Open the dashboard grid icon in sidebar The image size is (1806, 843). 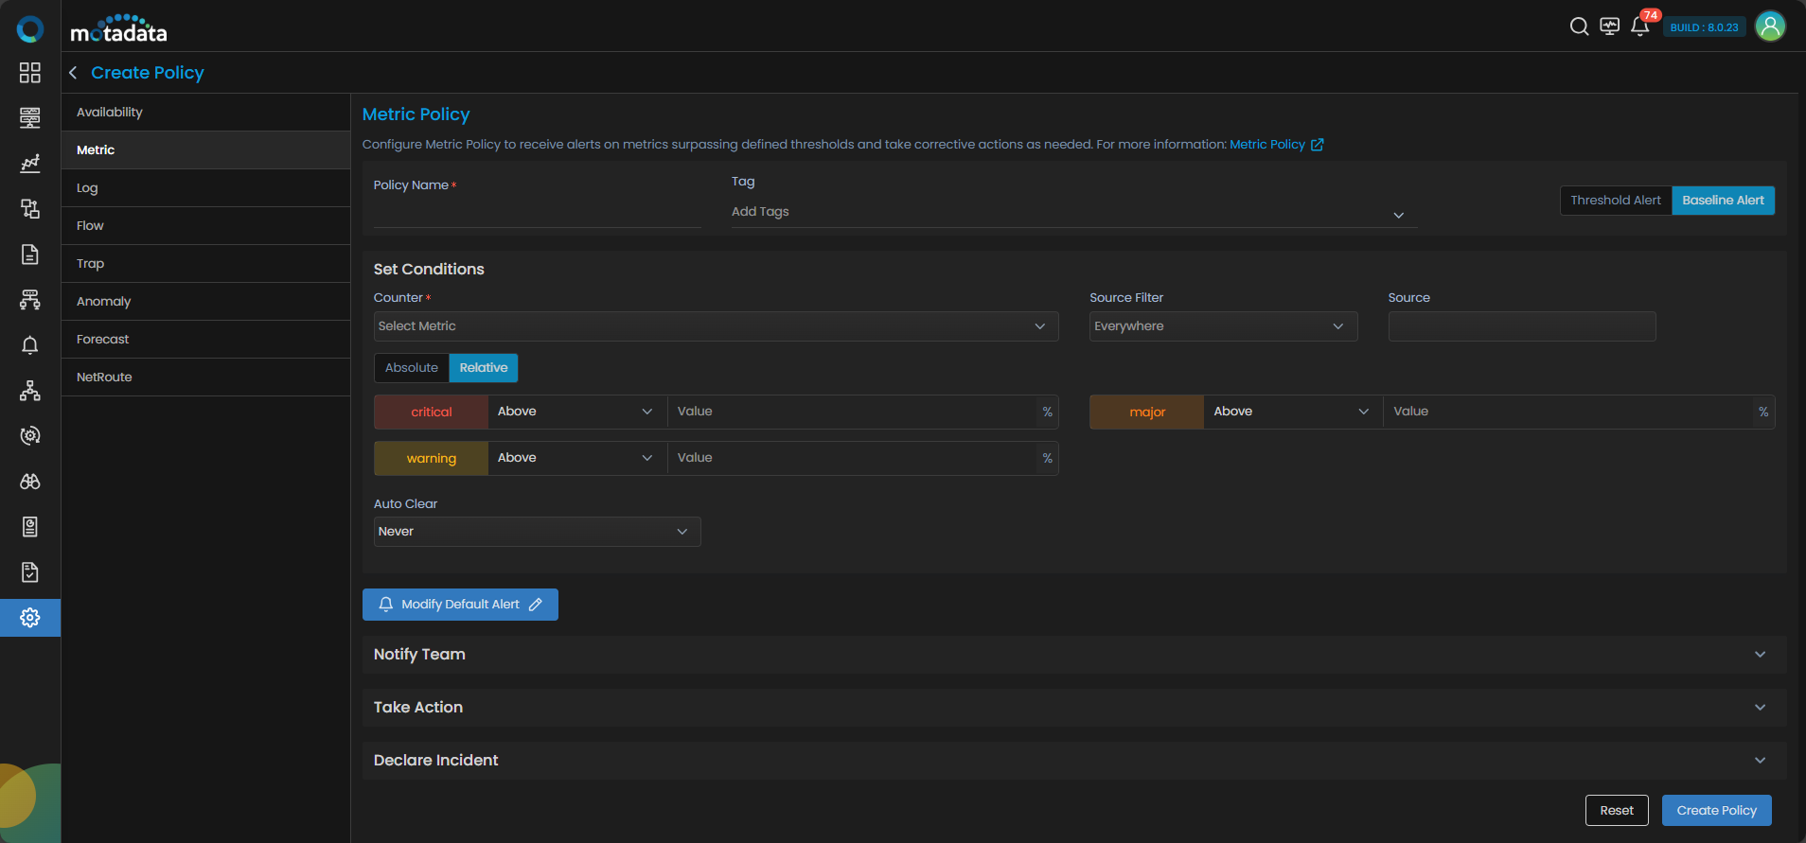point(30,73)
